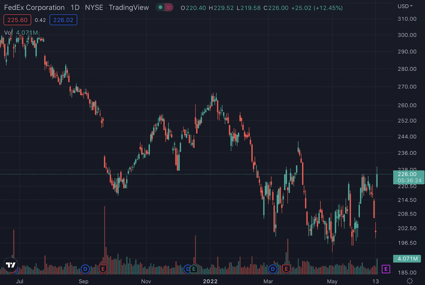Screen dimensions: 425x285
Task: Click the green earnings E marker before 2022
Action: coord(194,269)
